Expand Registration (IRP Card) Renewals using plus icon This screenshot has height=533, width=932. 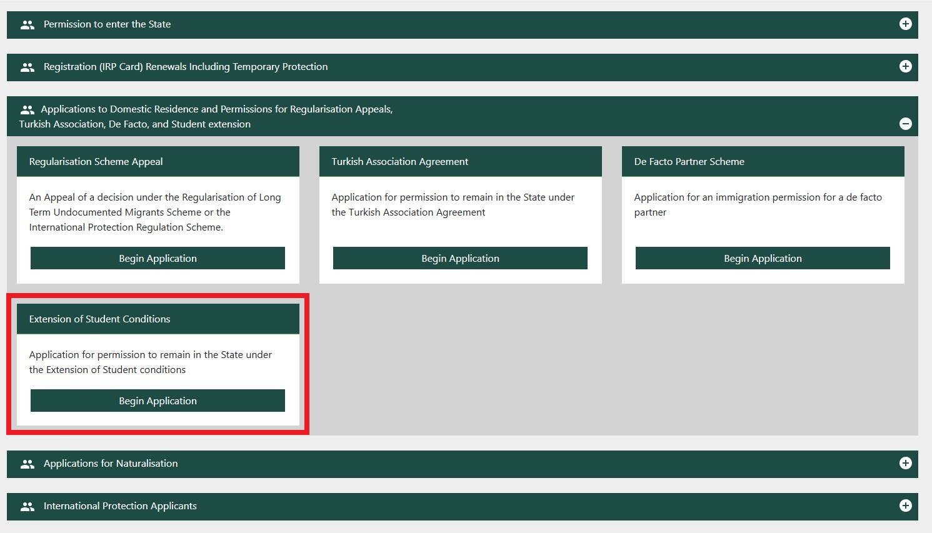905,66
